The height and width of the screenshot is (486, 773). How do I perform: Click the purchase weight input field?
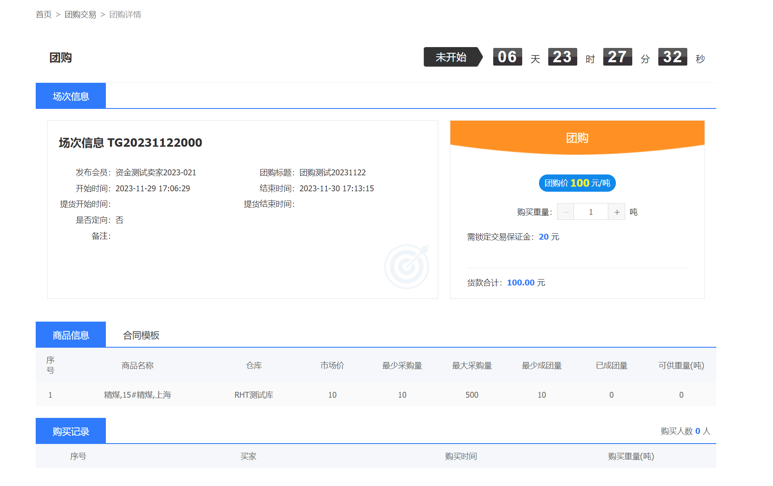click(591, 212)
